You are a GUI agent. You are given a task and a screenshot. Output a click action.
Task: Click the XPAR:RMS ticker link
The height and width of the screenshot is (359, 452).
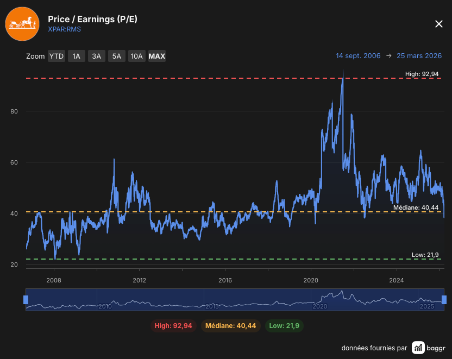(64, 29)
